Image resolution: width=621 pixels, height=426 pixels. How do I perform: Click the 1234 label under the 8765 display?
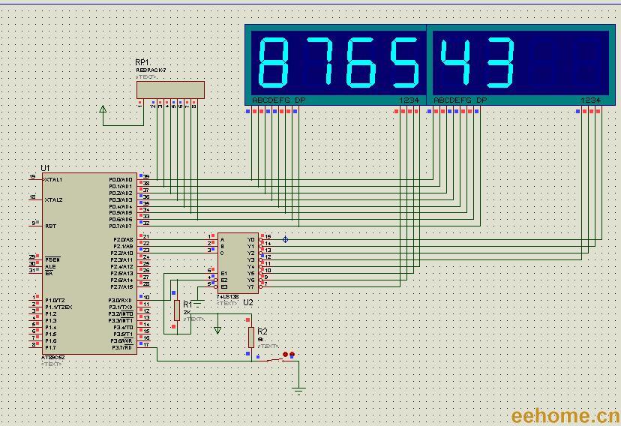tap(409, 100)
